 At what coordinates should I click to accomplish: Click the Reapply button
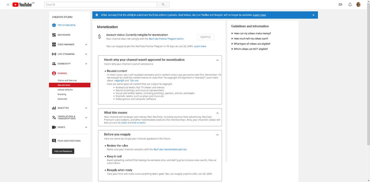[x=205, y=37]
